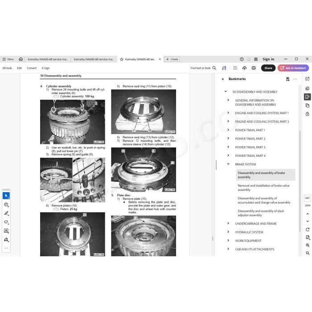Print the document with printer icon
The image size is (312, 312).
(254, 68)
